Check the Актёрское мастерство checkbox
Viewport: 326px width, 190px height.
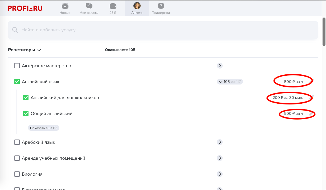coord(17,66)
